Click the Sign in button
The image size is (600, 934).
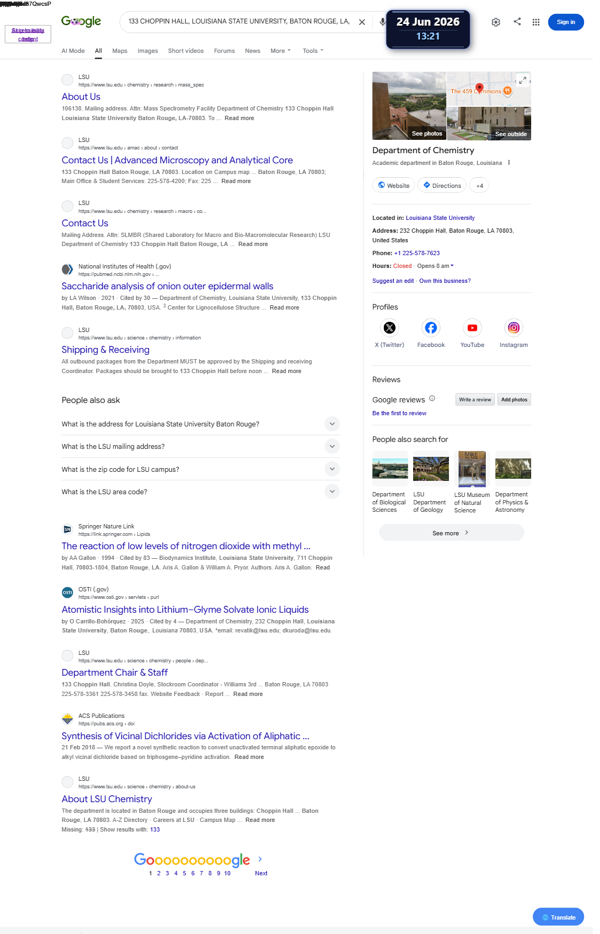point(566,22)
